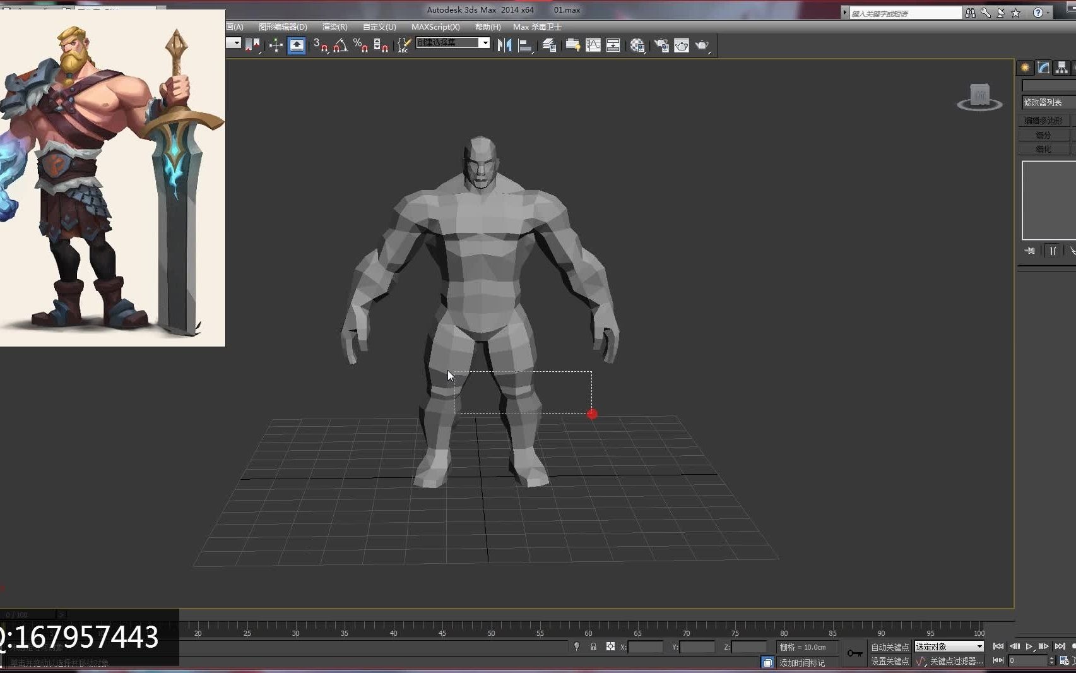Click the star Favorites icon

(1016, 13)
